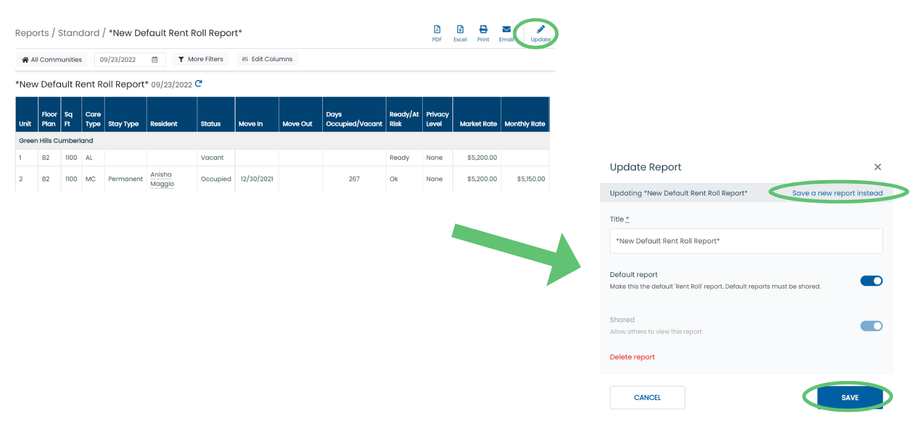919x438 pixels.
Task: Click the Permanent stay type cell
Action: pyautogui.click(x=126, y=179)
